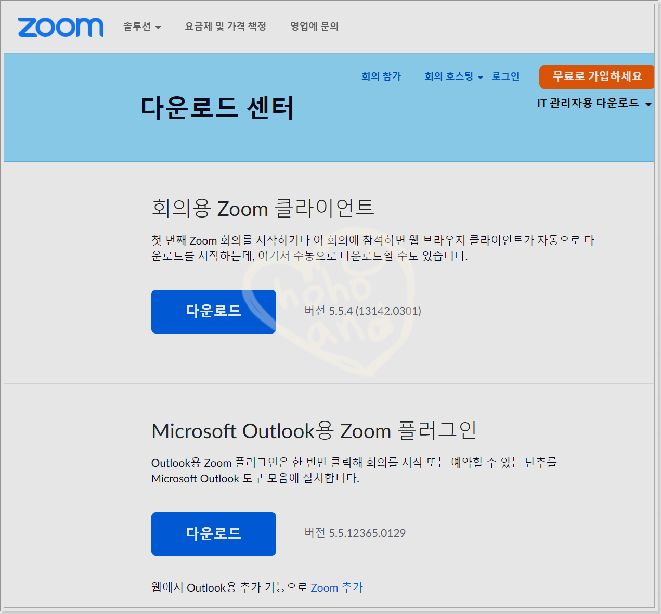Open 요금제 및 가격 책정 page
This screenshot has width=661, height=614.
(226, 27)
